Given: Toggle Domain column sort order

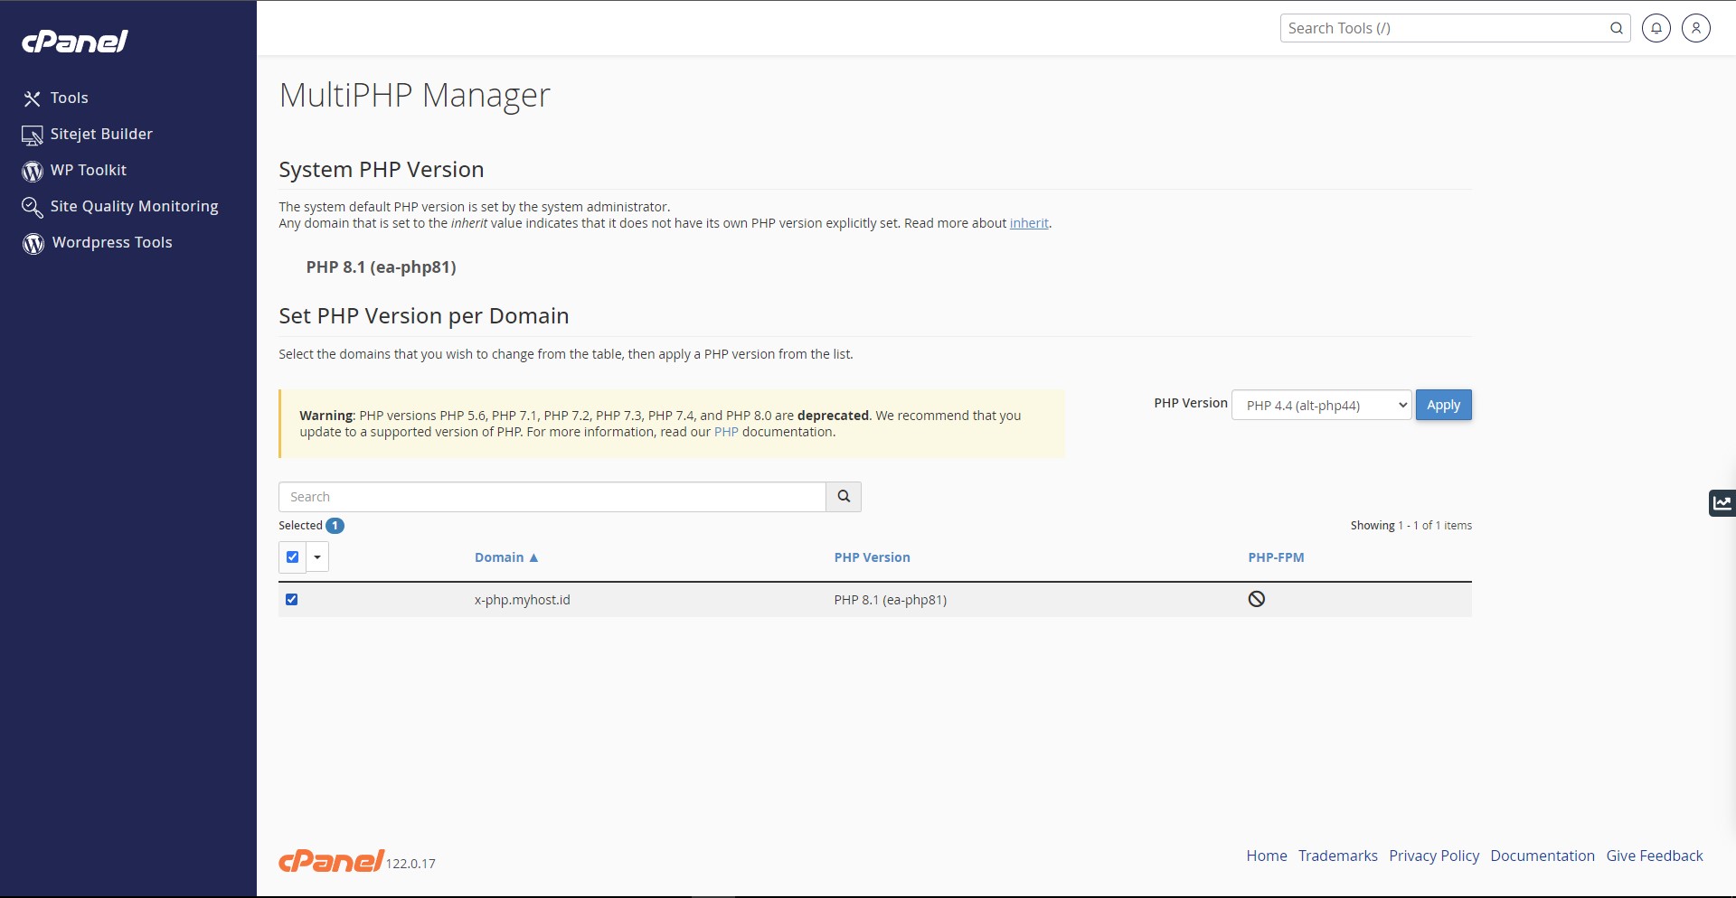Looking at the screenshot, I should tap(505, 557).
